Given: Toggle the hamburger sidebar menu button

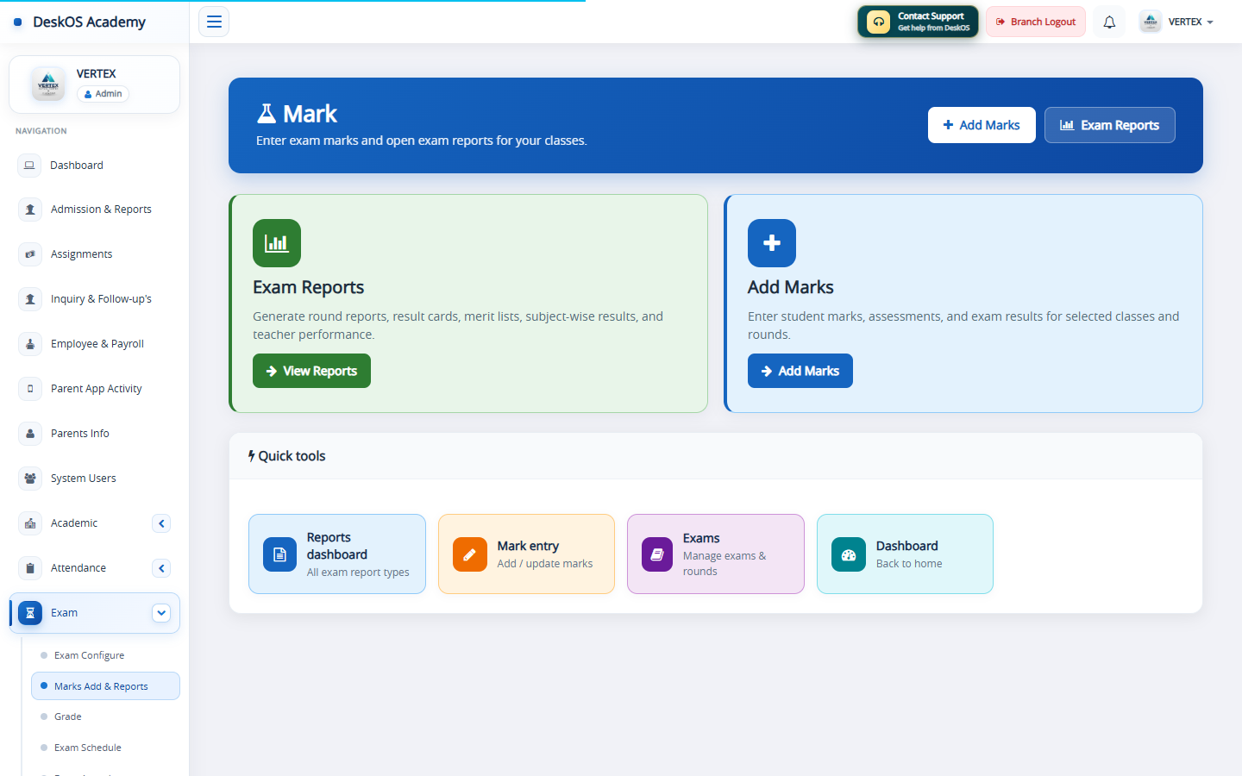Looking at the screenshot, I should pos(214,22).
